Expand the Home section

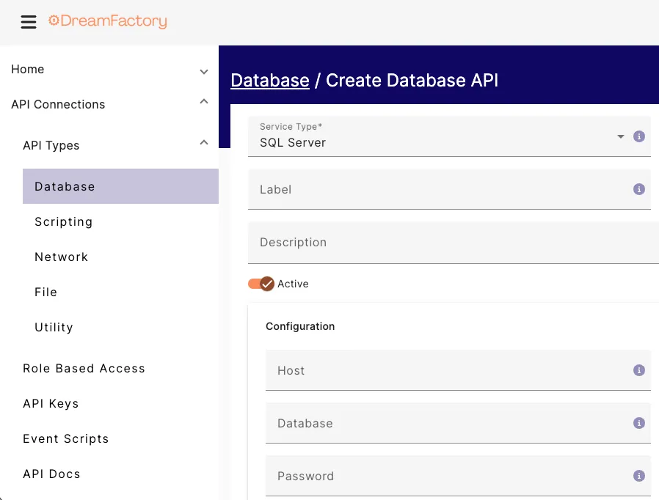(x=204, y=70)
